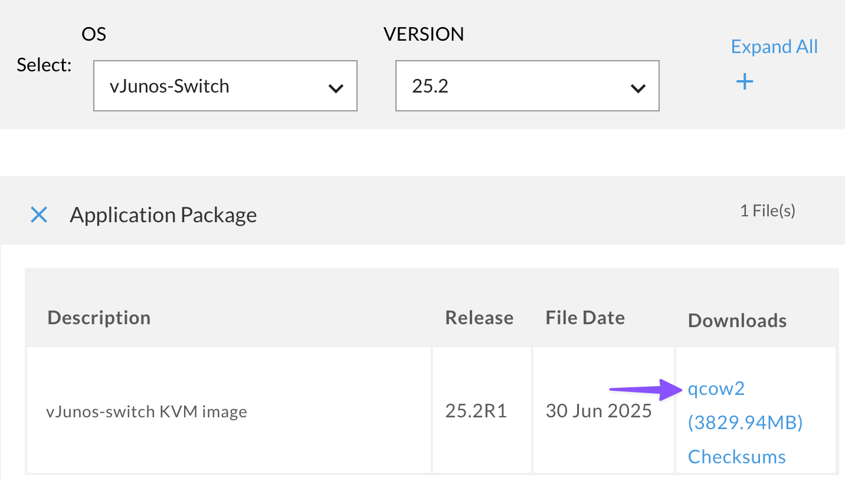Click the 1 File(s) label

click(x=767, y=210)
